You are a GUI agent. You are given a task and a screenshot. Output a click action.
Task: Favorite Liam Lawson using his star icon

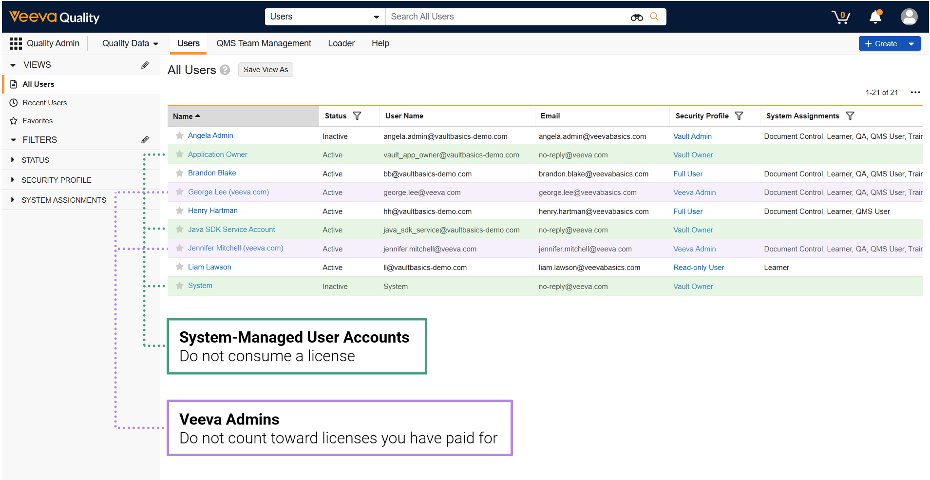coord(179,267)
